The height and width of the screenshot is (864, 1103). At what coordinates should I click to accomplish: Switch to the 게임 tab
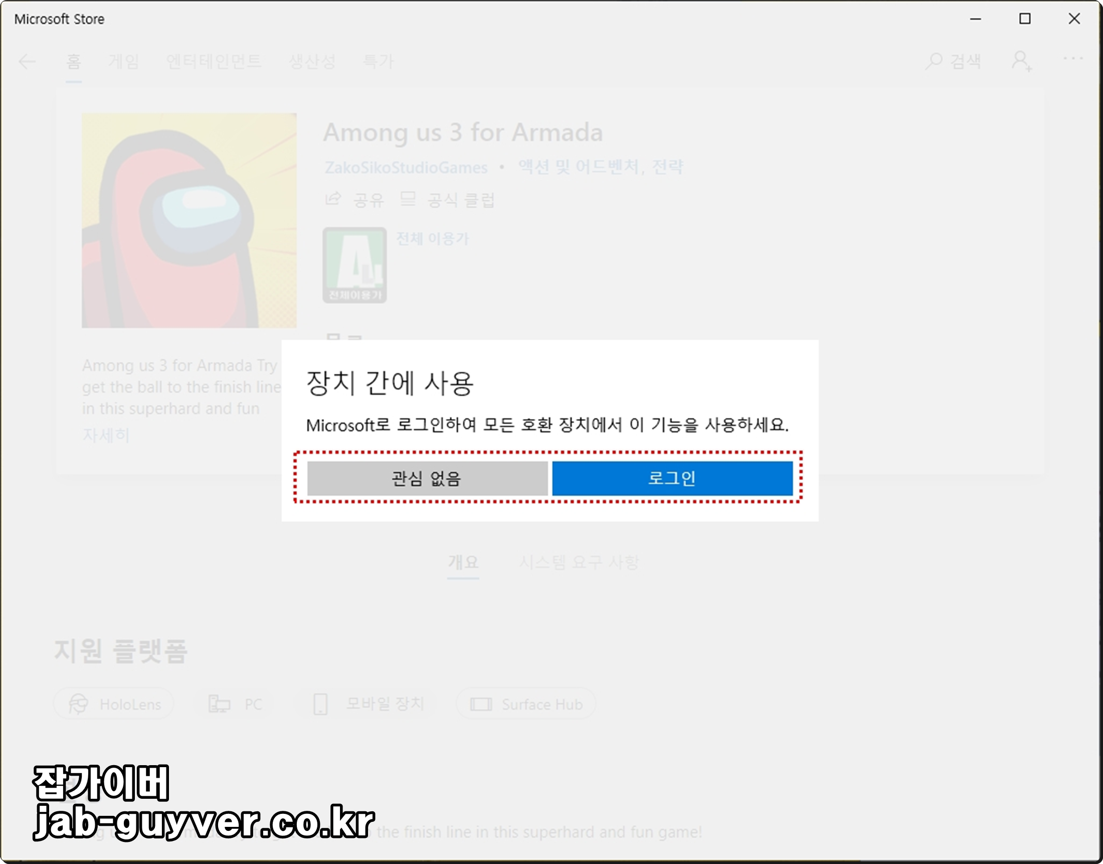pyautogui.click(x=123, y=62)
